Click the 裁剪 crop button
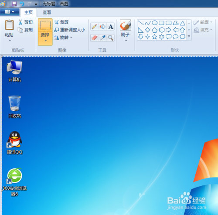 click(61, 22)
